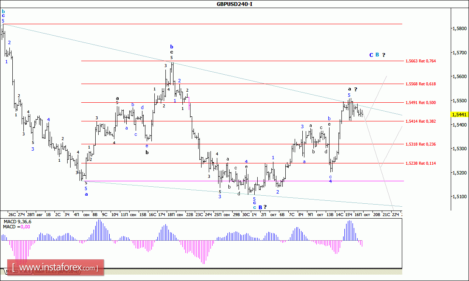Select the 1,5414 Ret 0,382 Fibonacci label

coord(421,121)
